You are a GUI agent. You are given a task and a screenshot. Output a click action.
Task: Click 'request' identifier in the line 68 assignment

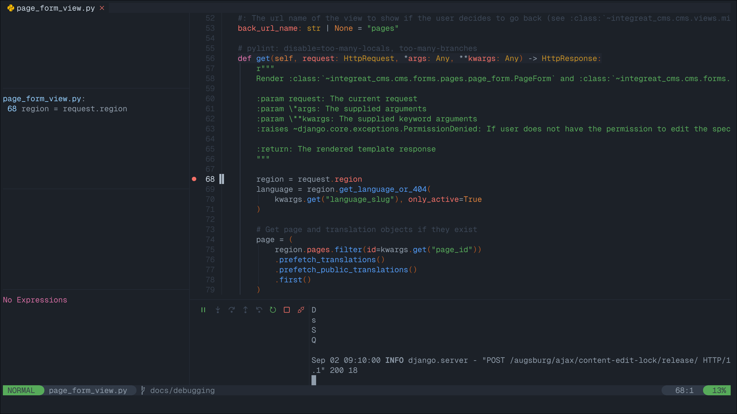click(314, 179)
